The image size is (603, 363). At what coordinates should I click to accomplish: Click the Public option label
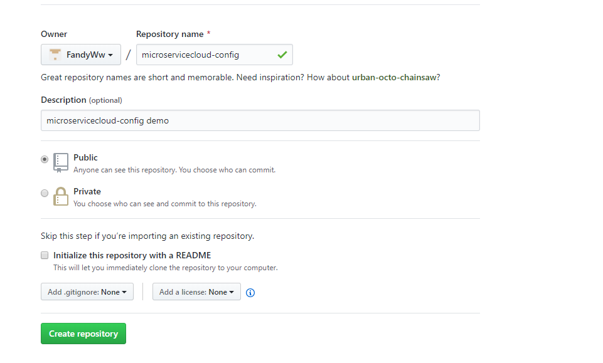[x=85, y=157]
